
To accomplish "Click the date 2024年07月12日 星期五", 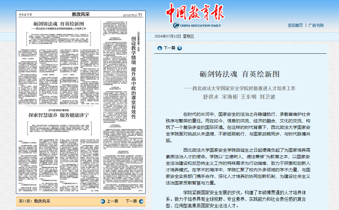I will (174, 37).
